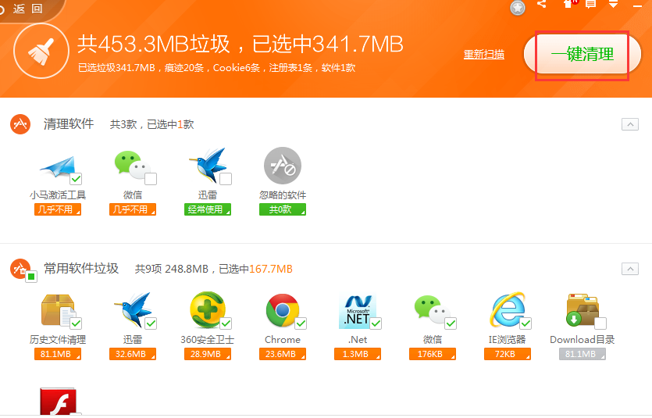The image size is (652, 418).
Task: Select the 微信 icon under 常用软件垃圾
Action: point(432,309)
